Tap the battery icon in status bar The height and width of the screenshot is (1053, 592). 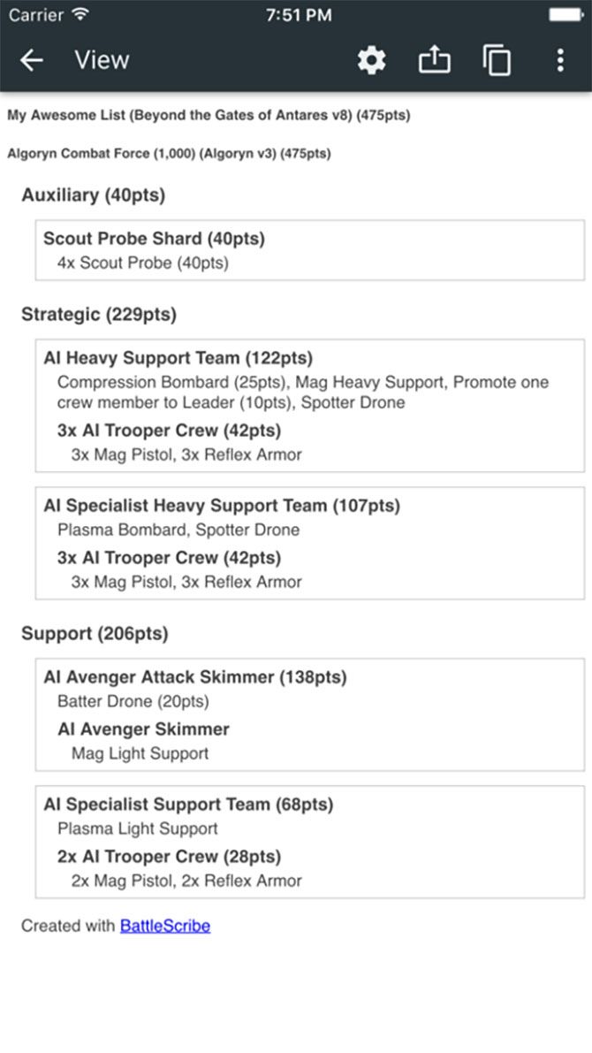click(564, 15)
